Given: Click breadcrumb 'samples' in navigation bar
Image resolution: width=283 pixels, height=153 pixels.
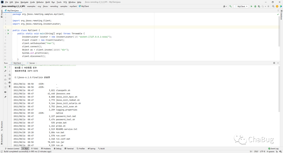Looking at the screenshot, I should pos(64,6).
